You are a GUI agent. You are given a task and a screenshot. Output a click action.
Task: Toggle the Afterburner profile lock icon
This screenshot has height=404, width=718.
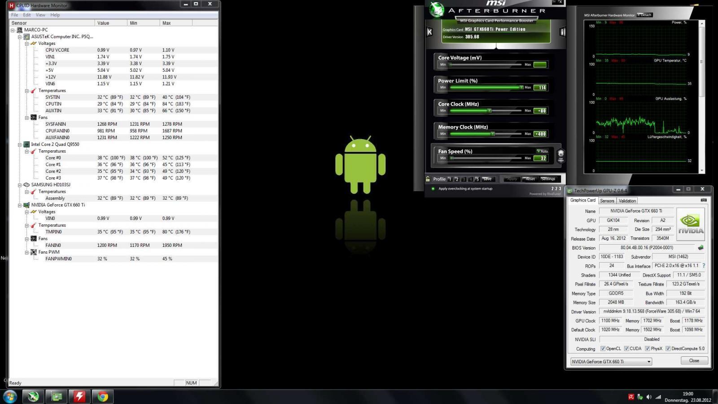point(428,179)
